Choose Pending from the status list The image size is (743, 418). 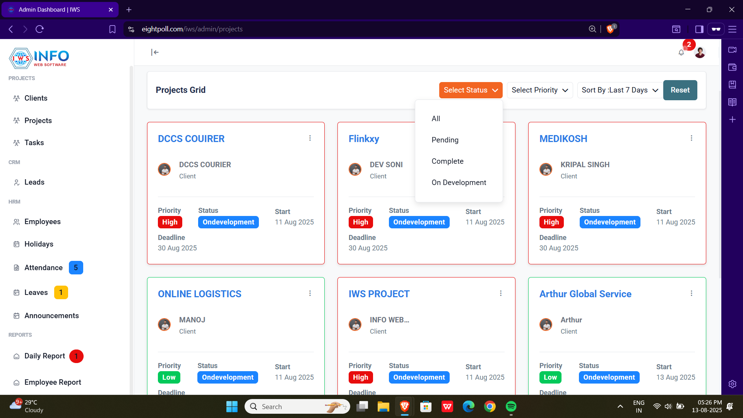(x=445, y=140)
